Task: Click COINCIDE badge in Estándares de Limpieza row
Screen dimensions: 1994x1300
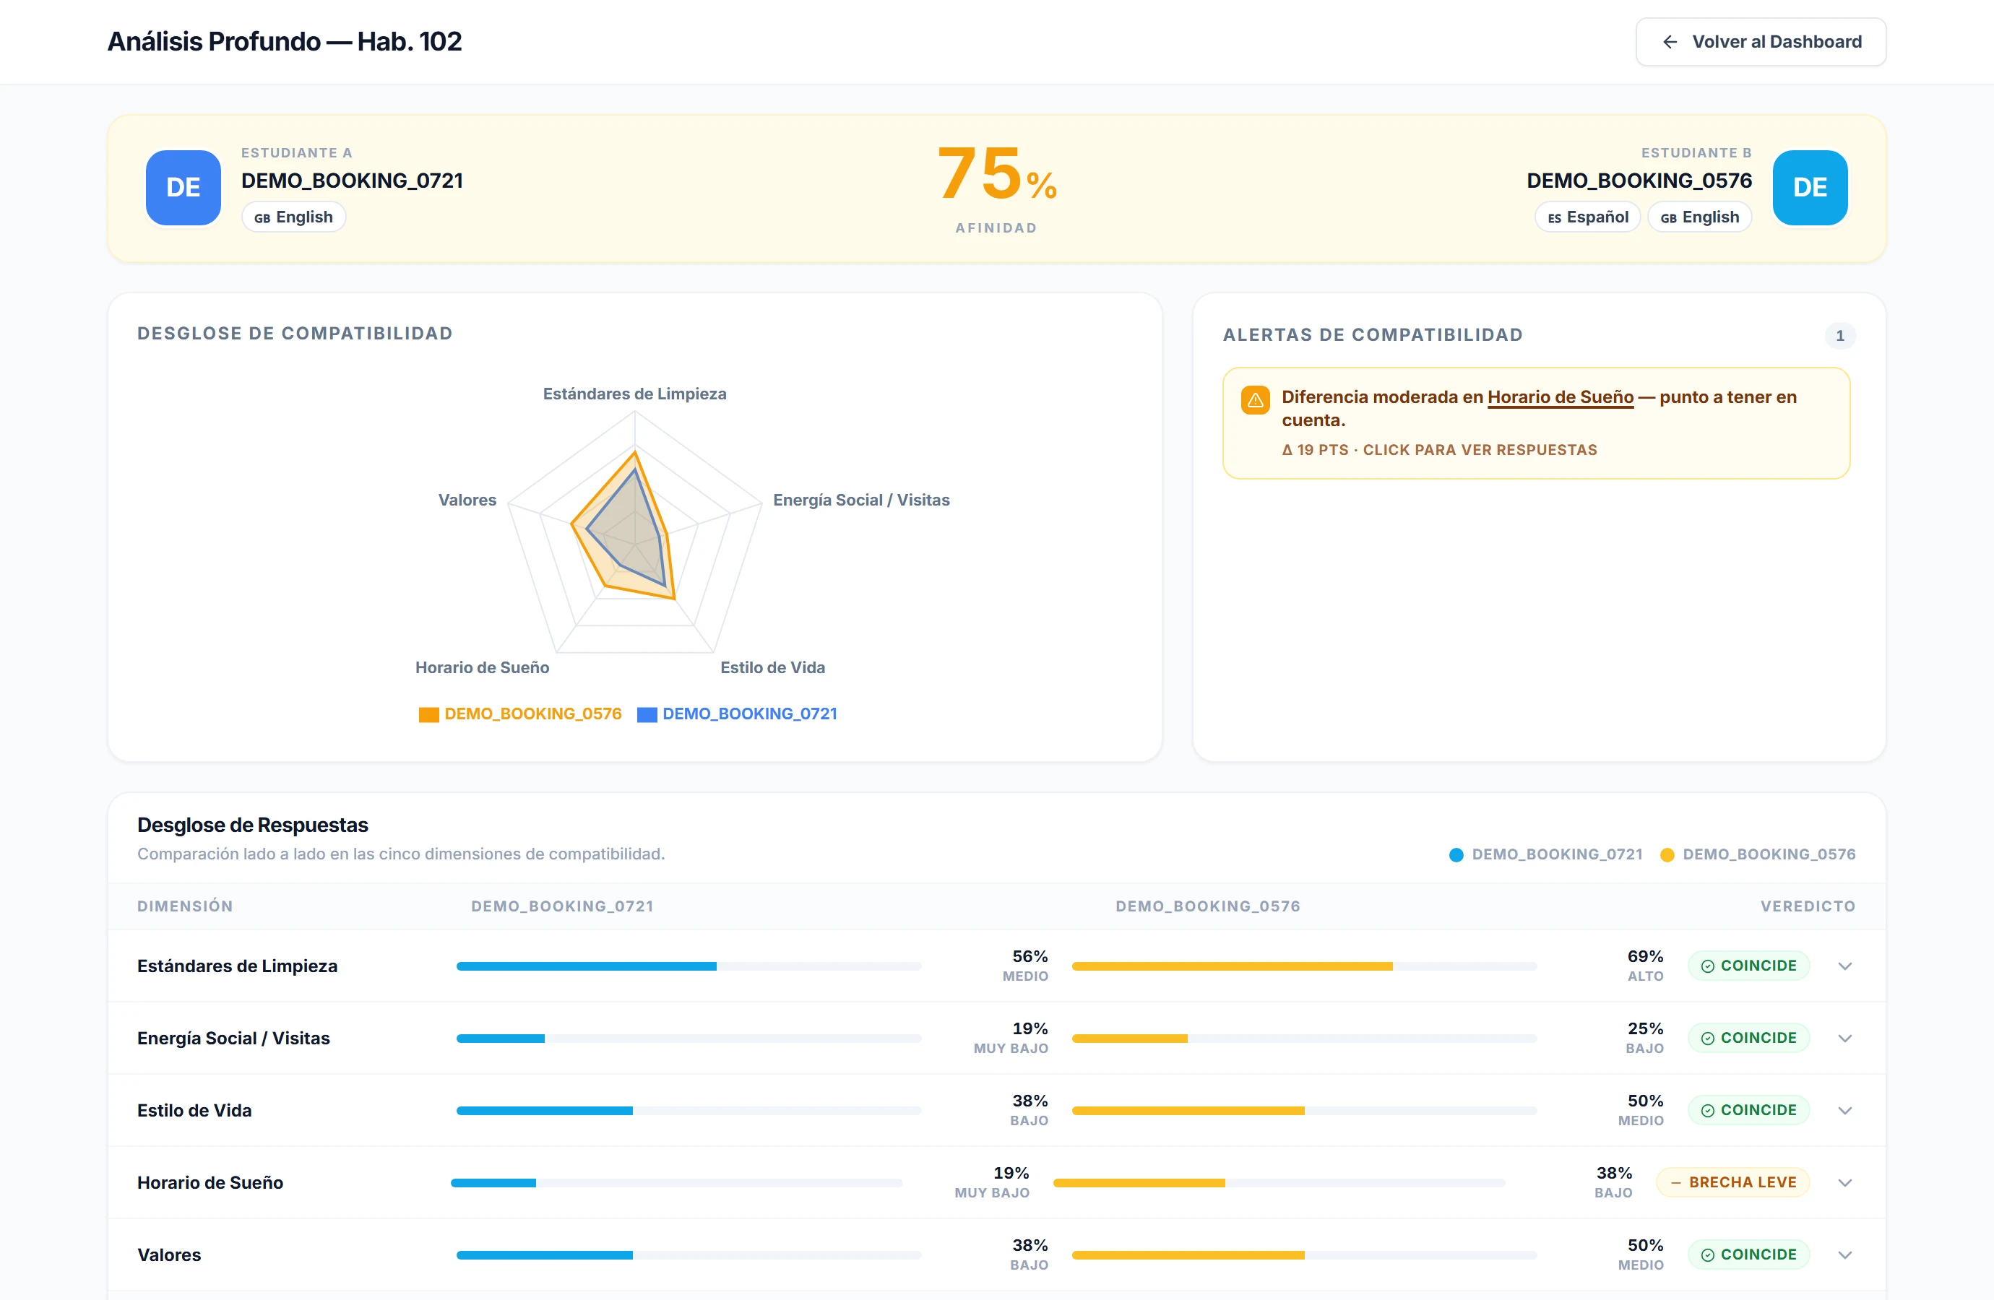Action: coord(1748,966)
